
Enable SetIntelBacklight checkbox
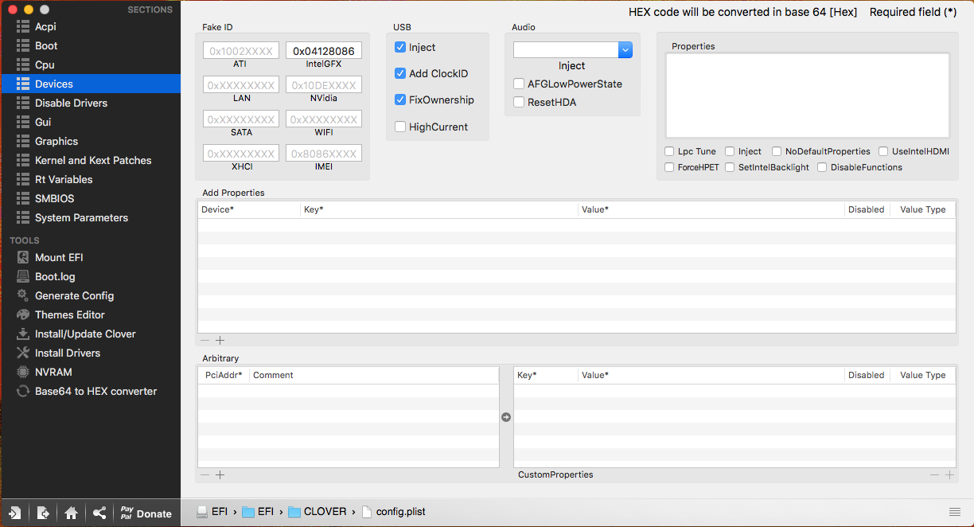click(x=730, y=167)
